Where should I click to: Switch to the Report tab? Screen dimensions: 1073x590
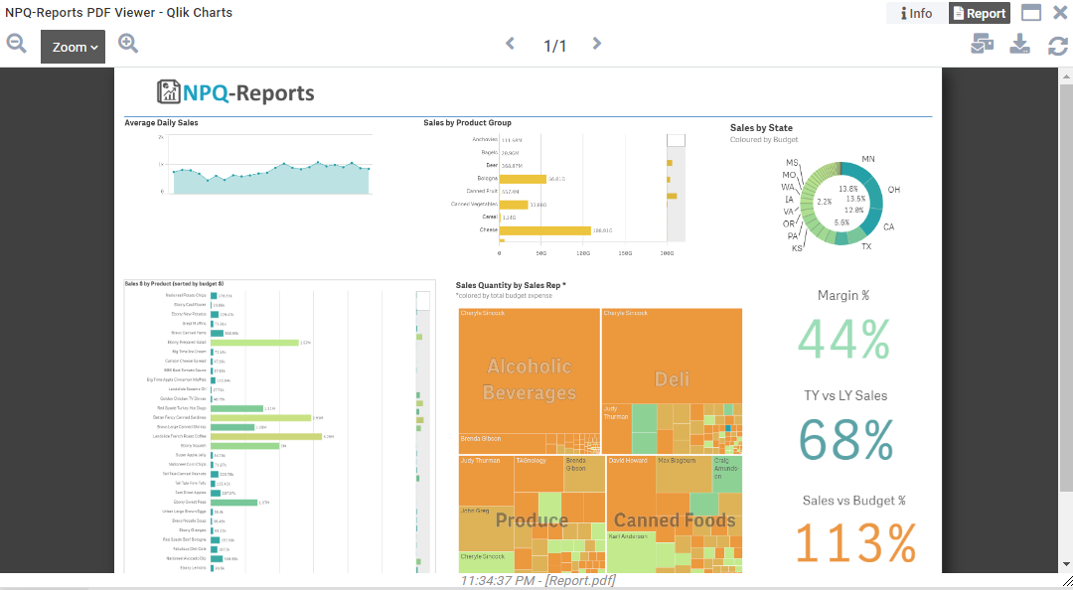click(x=980, y=13)
